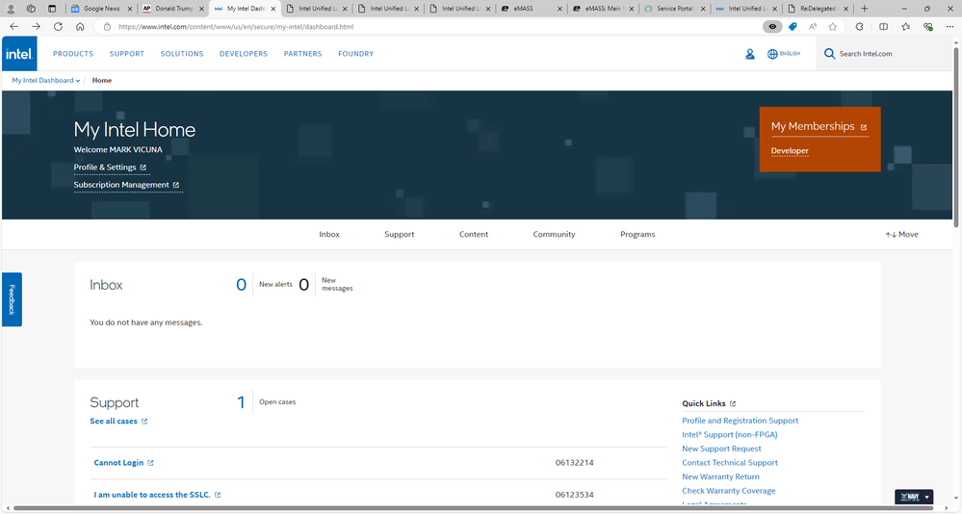
Task: Open the workspaces icon in tab bar
Action: click(x=31, y=9)
